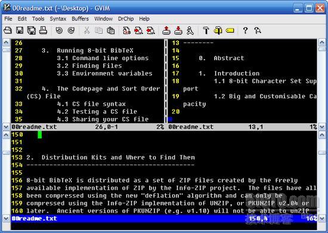This screenshot has width=328, height=233.
Task: Click top-left pane scrollbar up arrow
Action: (6, 43)
